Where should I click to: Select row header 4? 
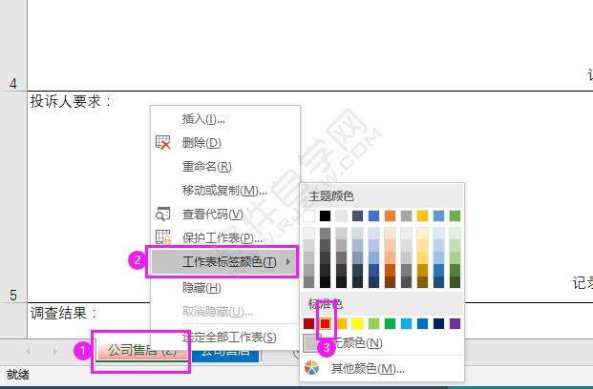pos(13,46)
